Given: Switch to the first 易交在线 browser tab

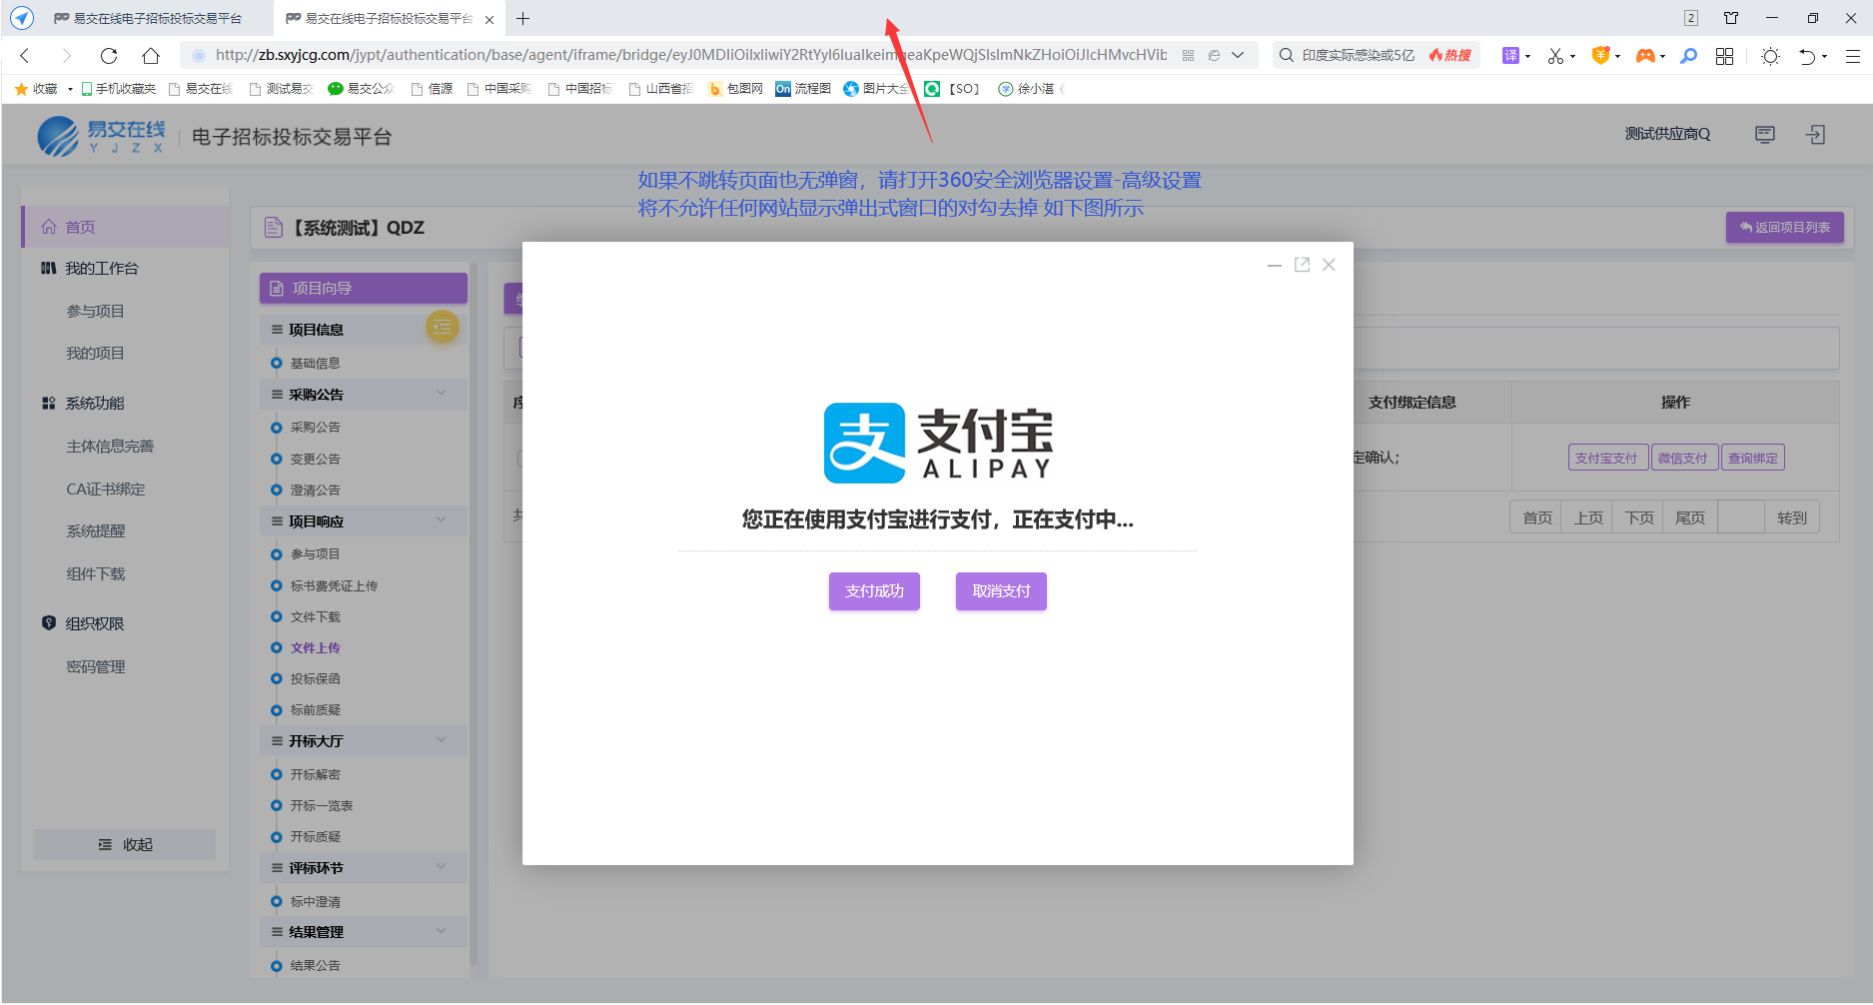Looking at the screenshot, I should [148, 19].
